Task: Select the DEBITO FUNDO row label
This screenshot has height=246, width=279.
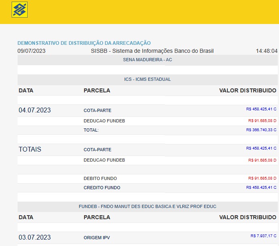Action: (x=100, y=178)
